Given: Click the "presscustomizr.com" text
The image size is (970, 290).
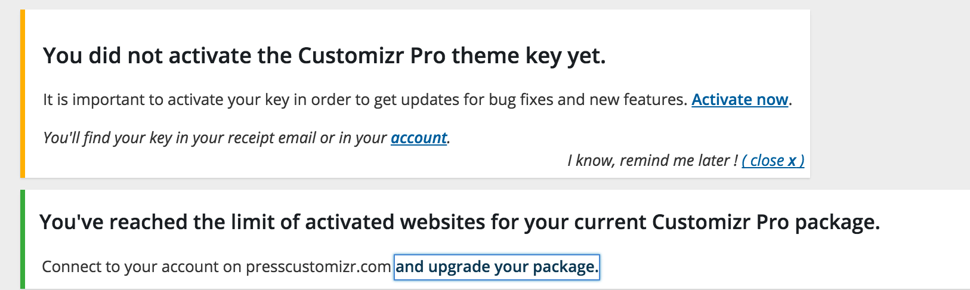Looking at the screenshot, I should [318, 267].
